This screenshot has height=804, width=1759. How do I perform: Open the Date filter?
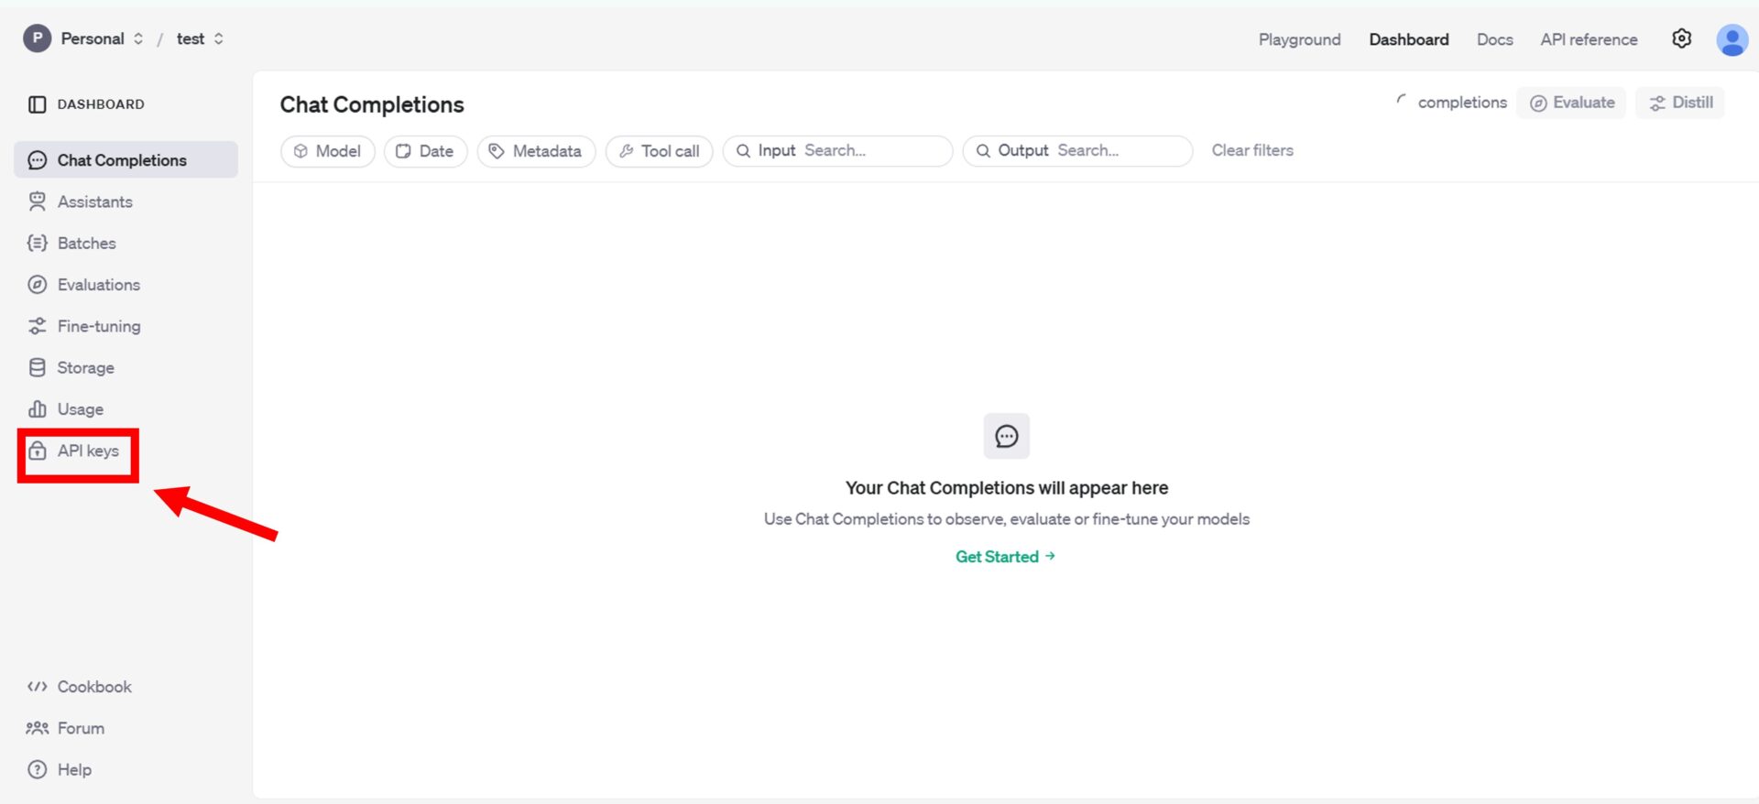425,151
